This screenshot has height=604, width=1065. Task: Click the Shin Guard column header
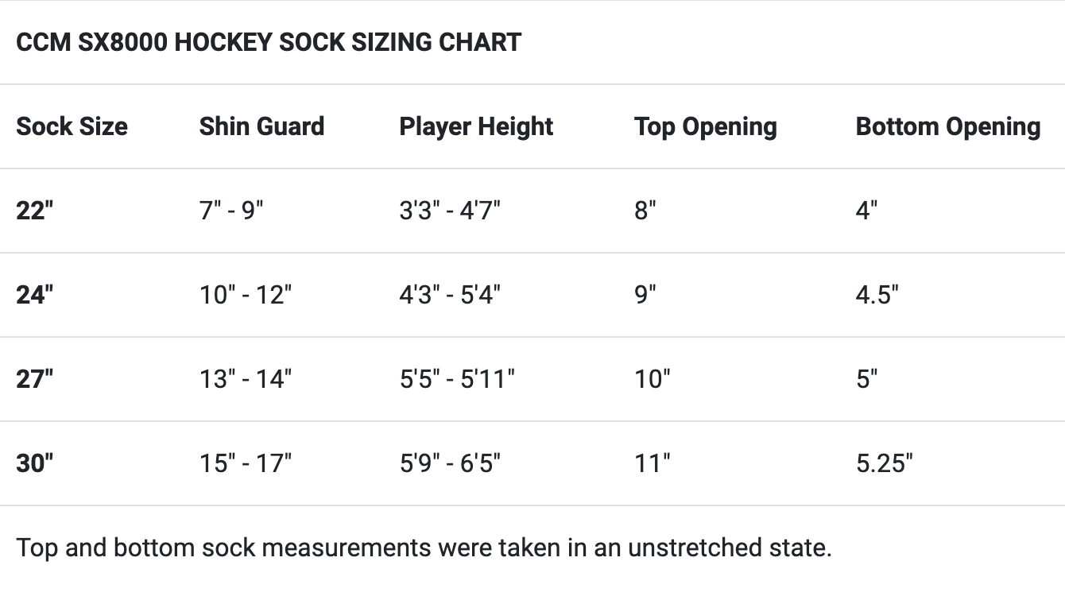(261, 126)
